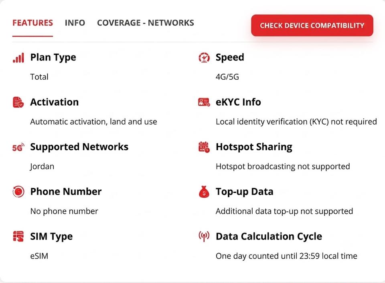
Task: Switch to the INFO tab
Action: pos(75,23)
